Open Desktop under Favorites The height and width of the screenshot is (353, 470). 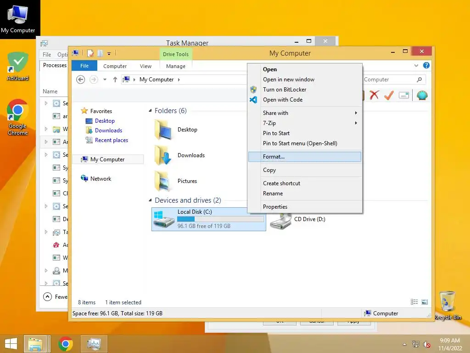click(105, 121)
